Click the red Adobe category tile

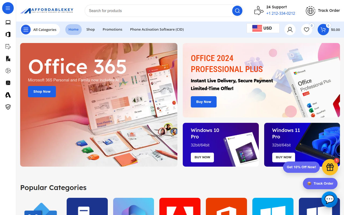(x=180, y=206)
